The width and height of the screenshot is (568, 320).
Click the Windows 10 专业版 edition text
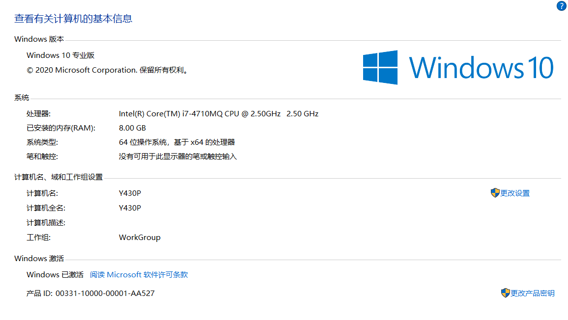[x=60, y=55]
